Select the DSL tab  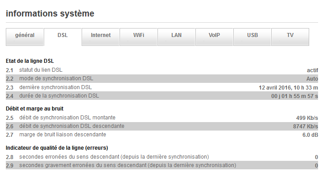(x=62, y=36)
